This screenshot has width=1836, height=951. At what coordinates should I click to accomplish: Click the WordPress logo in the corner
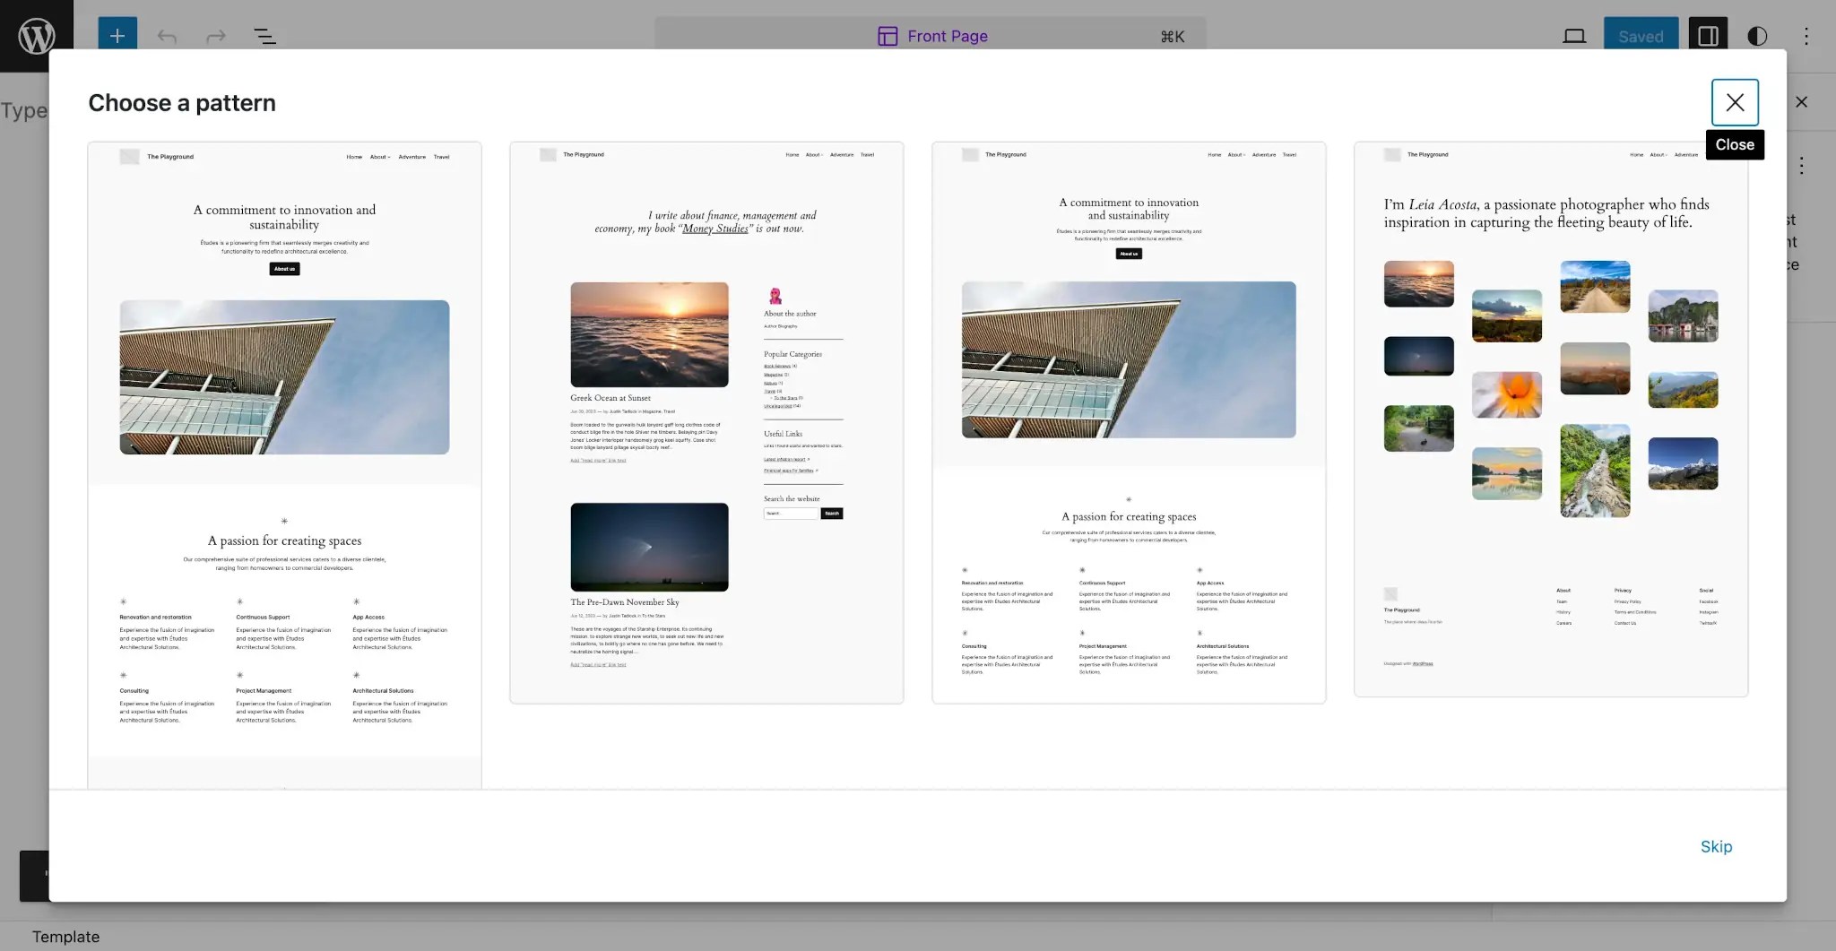click(36, 36)
